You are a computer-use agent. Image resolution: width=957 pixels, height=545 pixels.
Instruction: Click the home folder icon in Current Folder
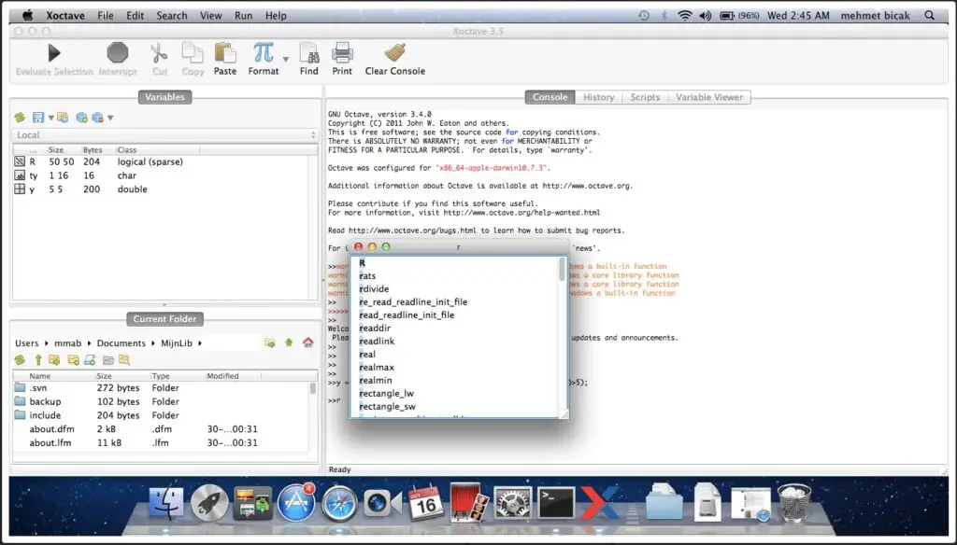tap(308, 342)
